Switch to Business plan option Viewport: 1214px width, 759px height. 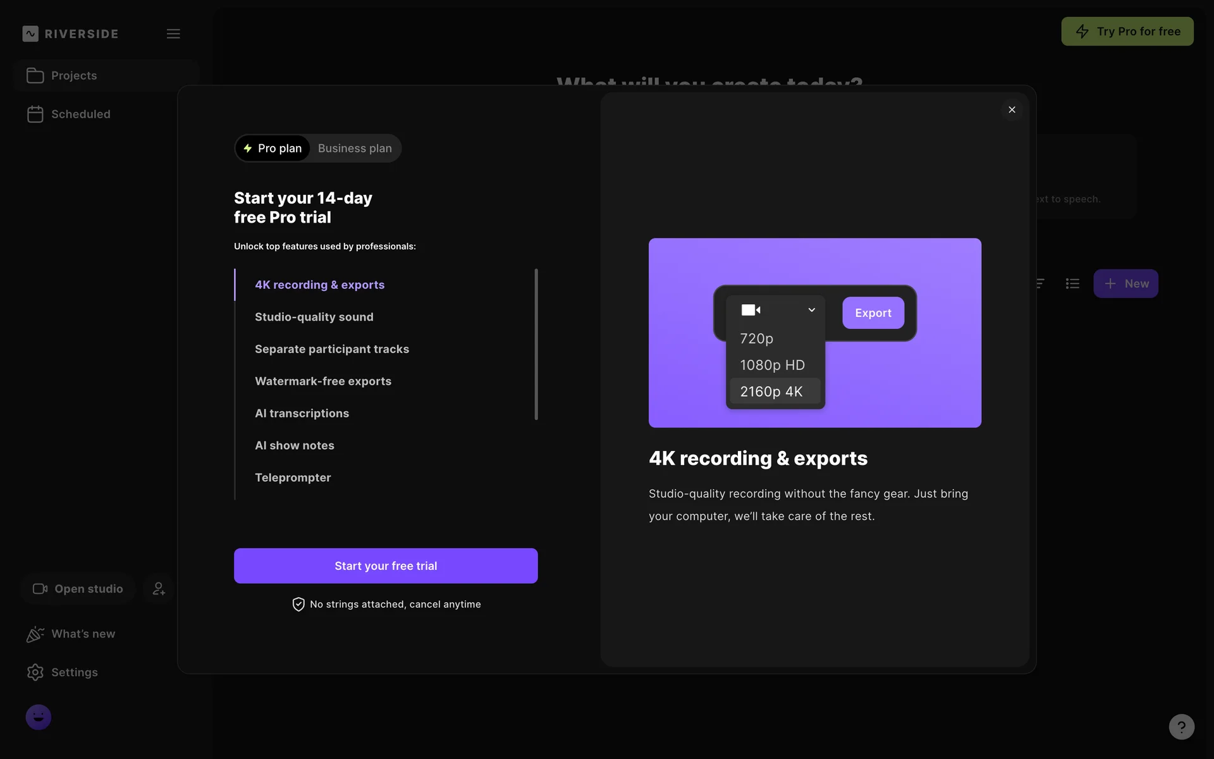pos(355,148)
